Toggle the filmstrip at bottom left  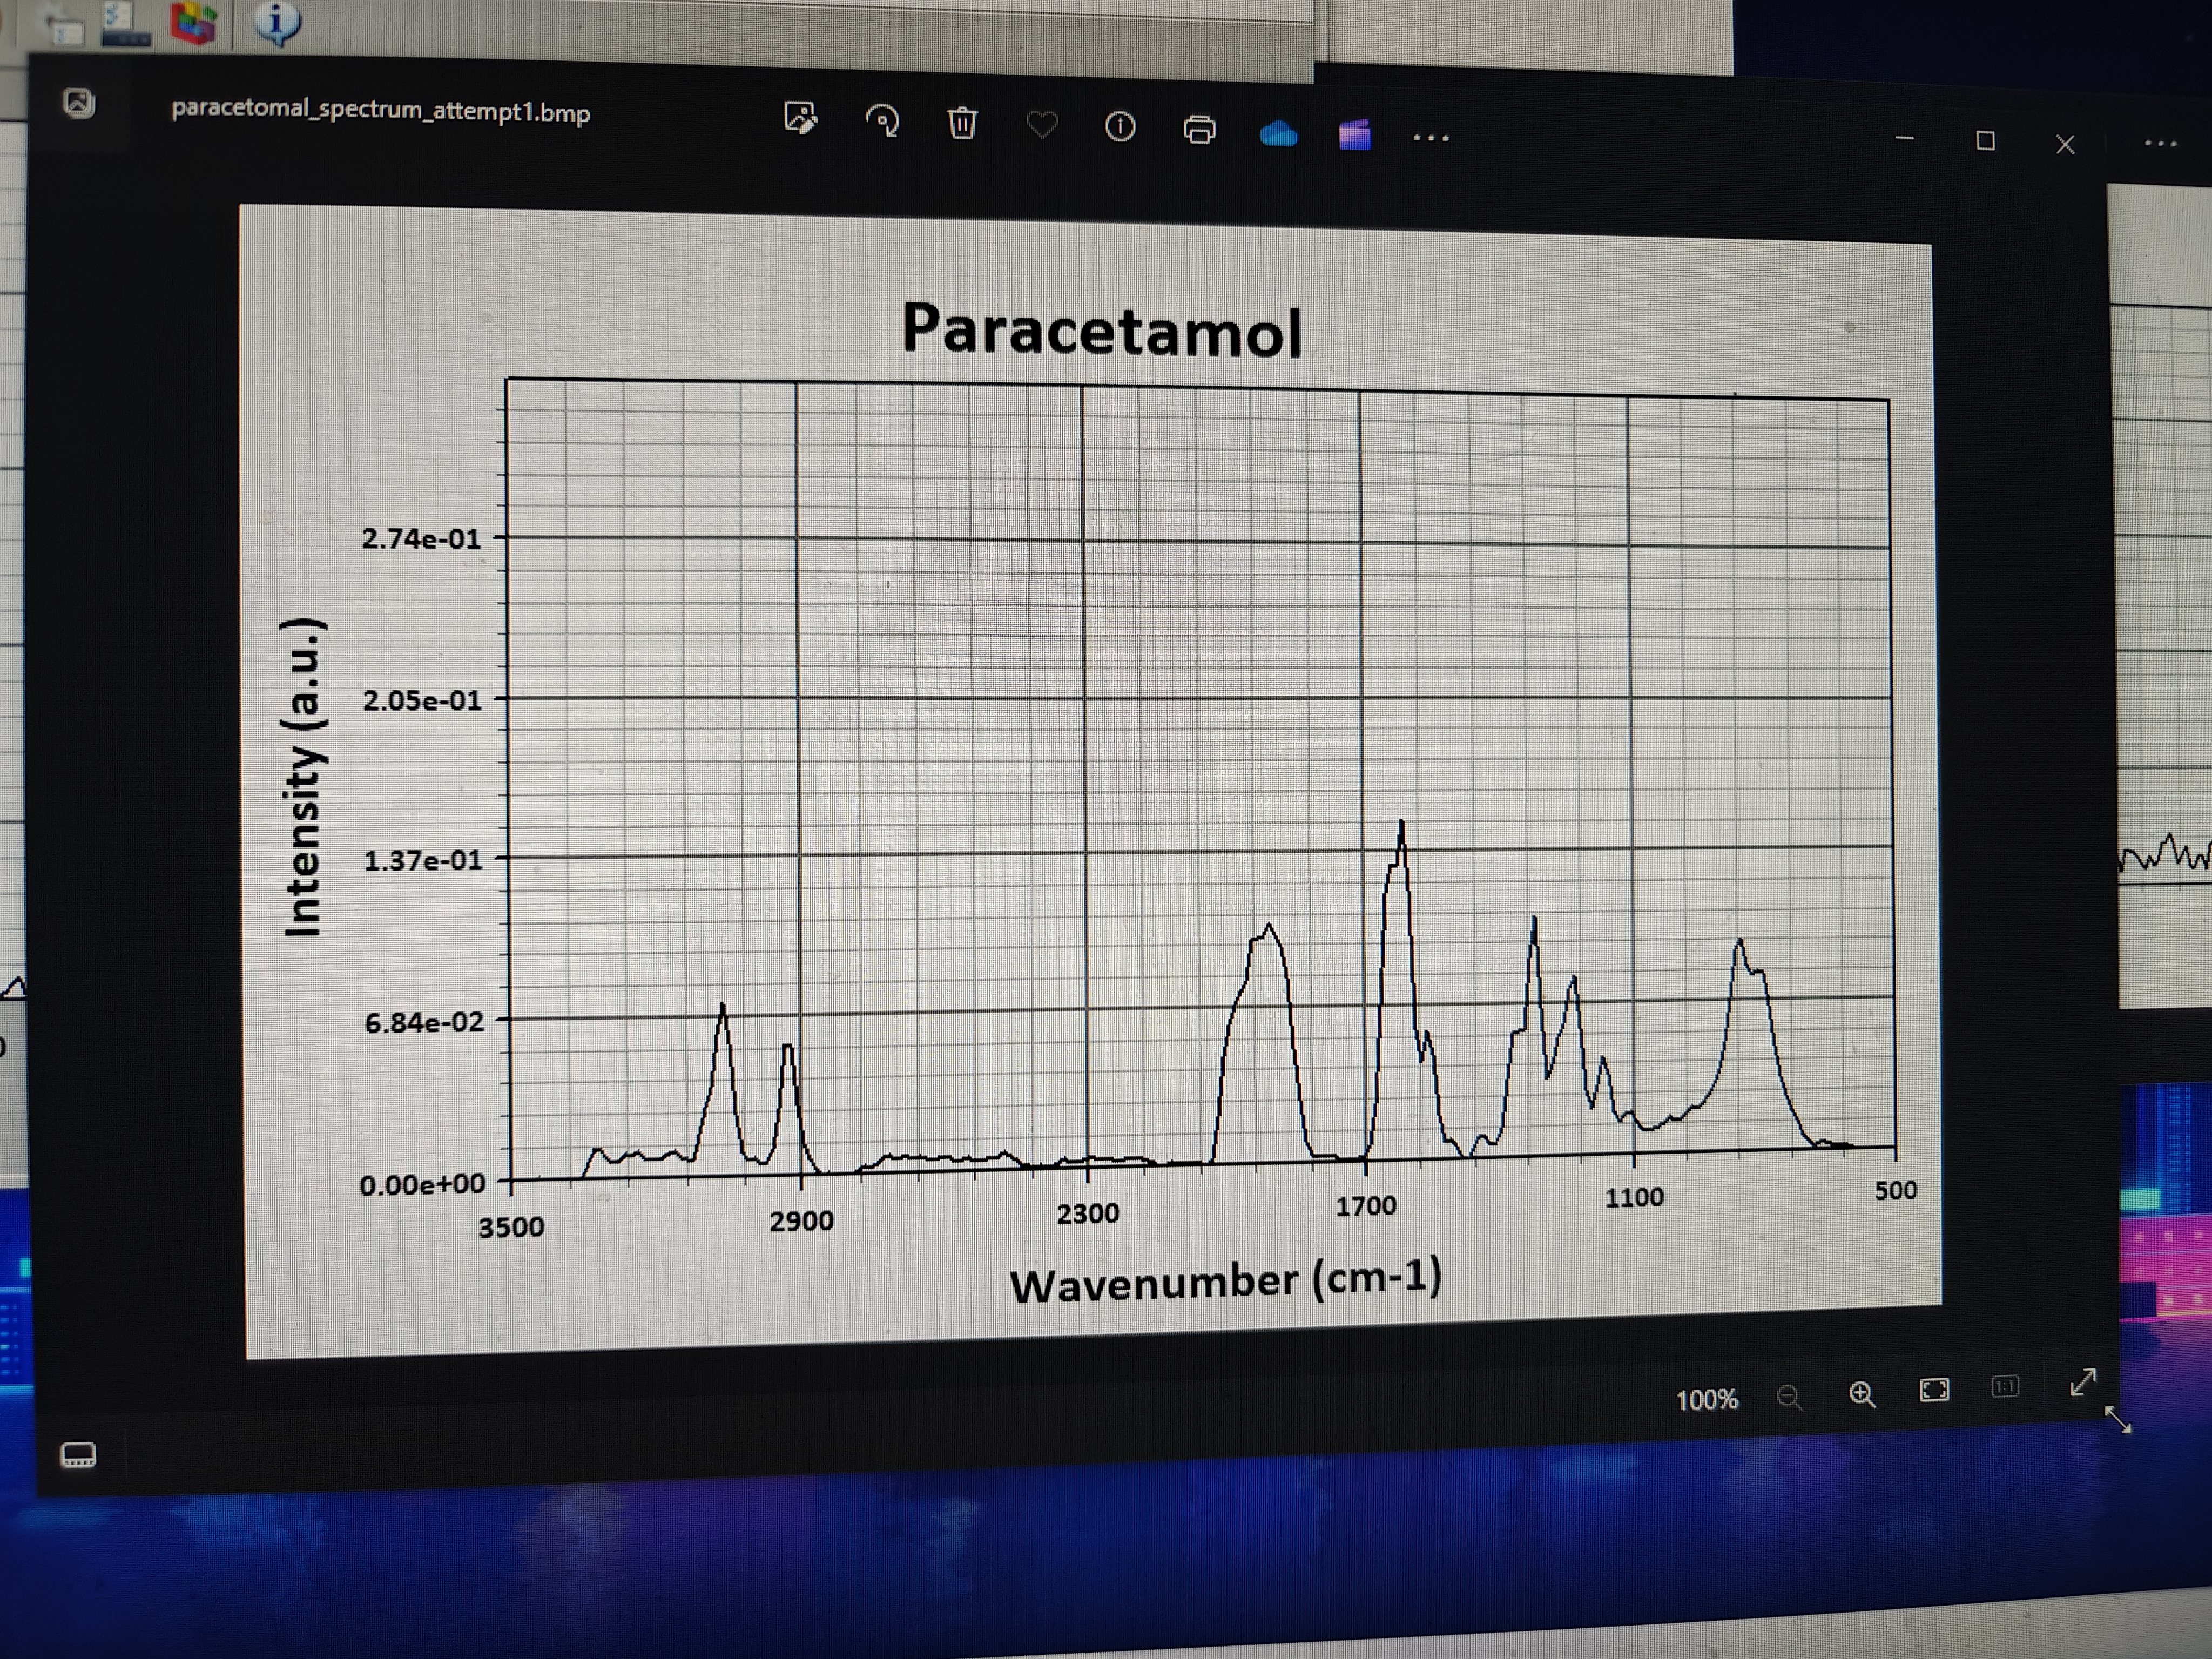[x=78, y=1454]
